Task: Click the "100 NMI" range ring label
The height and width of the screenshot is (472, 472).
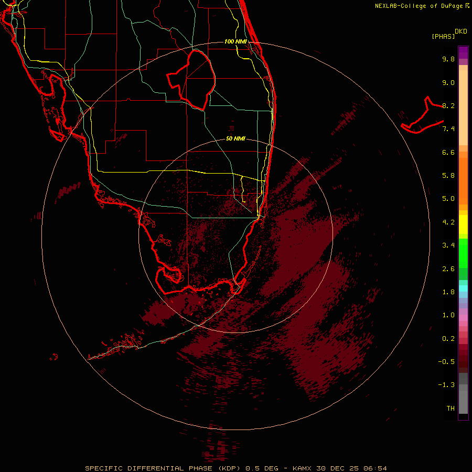Action: point(235,41)
